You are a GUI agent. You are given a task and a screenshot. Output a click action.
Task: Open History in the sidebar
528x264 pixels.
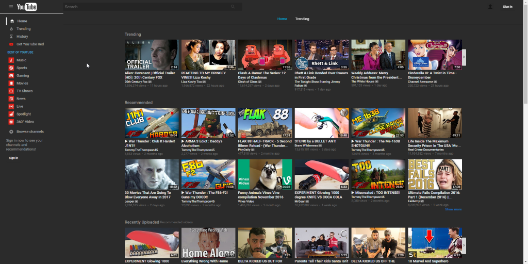click(22, 37)
